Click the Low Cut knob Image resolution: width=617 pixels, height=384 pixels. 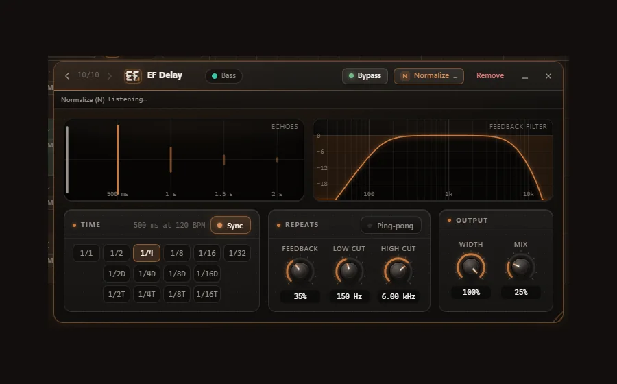[349, 271]
